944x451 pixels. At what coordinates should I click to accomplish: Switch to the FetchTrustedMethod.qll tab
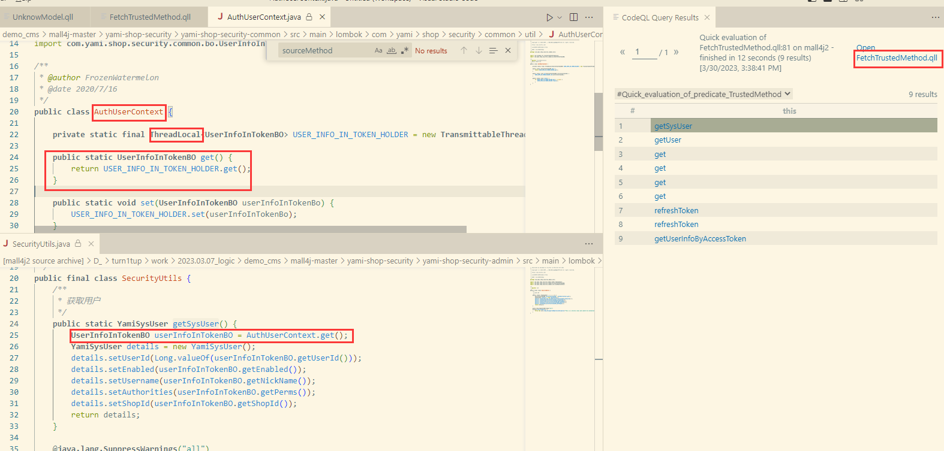(150, 17)
